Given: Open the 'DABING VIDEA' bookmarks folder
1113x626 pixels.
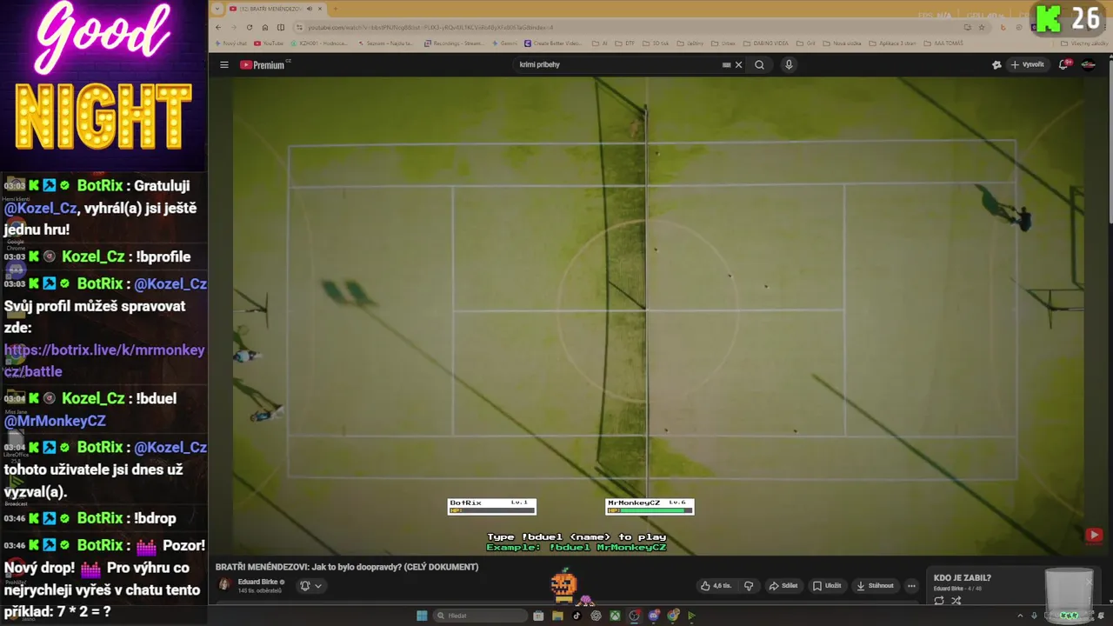Looking at the screenshot, I should [764, 43].
